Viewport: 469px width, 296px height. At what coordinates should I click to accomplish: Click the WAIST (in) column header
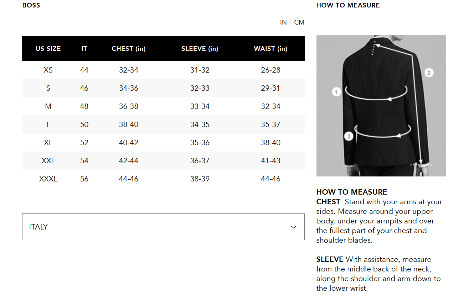[x=270, y=49]
